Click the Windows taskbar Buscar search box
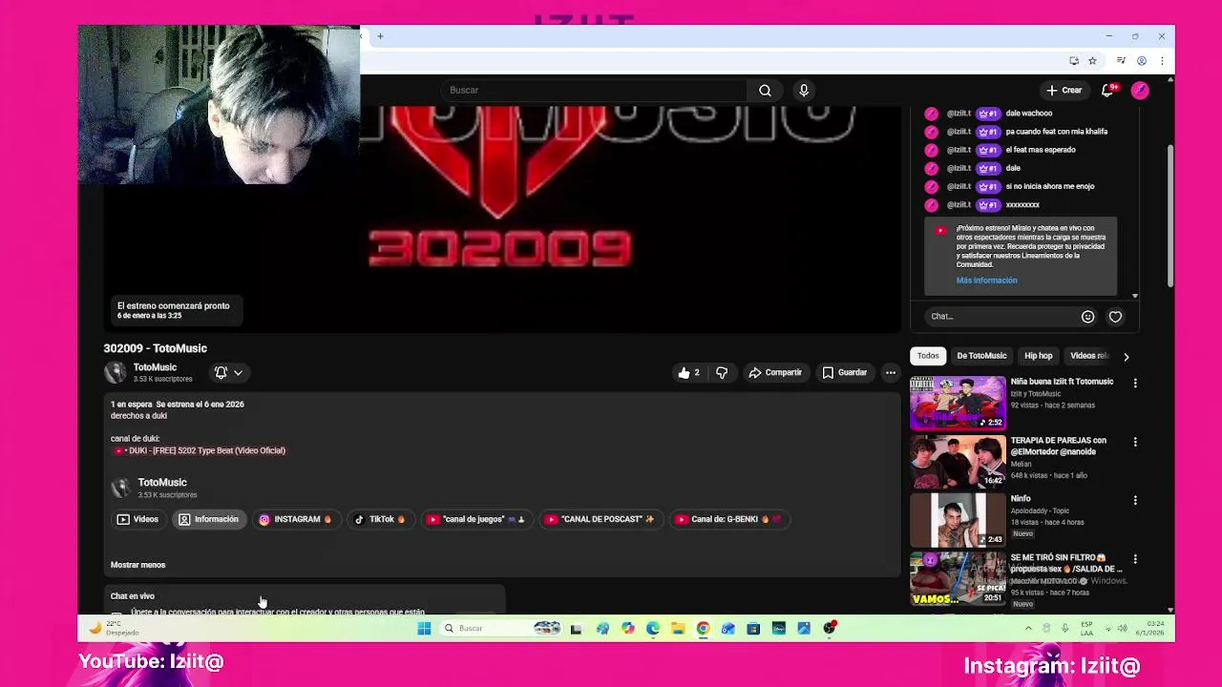 pyautogui.click(x=503, y=628)
